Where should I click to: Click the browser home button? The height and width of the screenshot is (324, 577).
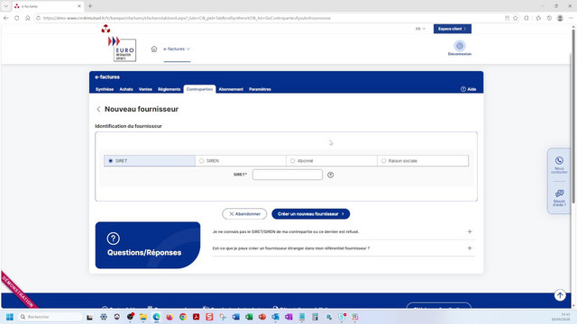tap(27, 18)
